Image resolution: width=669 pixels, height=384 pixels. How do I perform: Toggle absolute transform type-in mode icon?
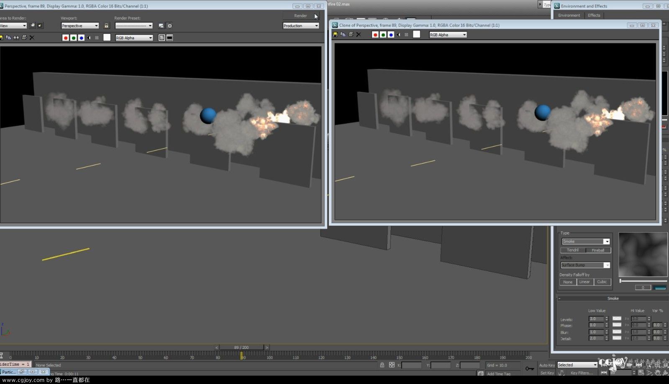click(x=392, y=365)
